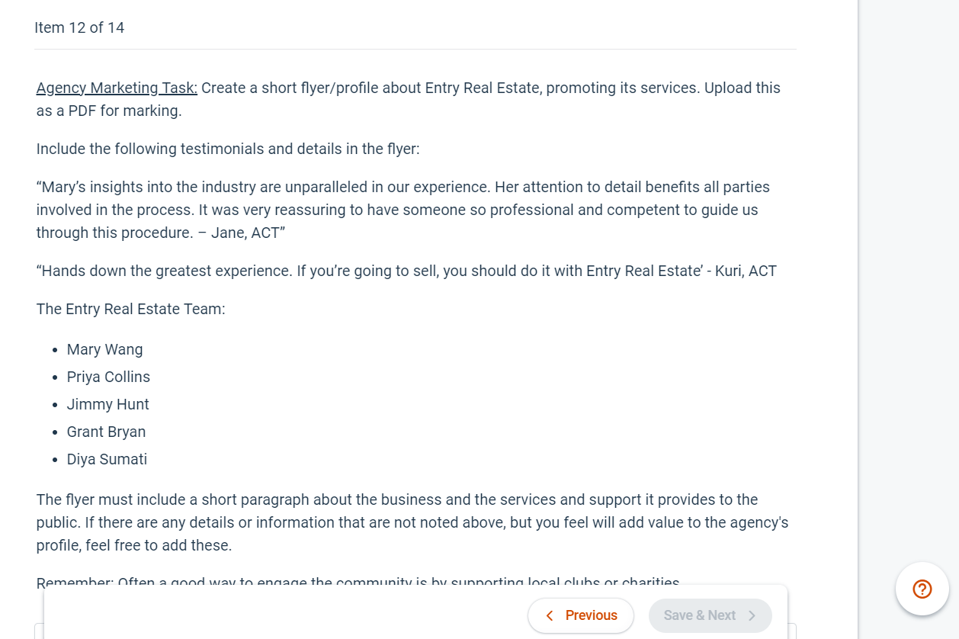Viewport: 959px width, 639px height.
Task: Open the help question mark icon
Action: [x=922, y=589]
